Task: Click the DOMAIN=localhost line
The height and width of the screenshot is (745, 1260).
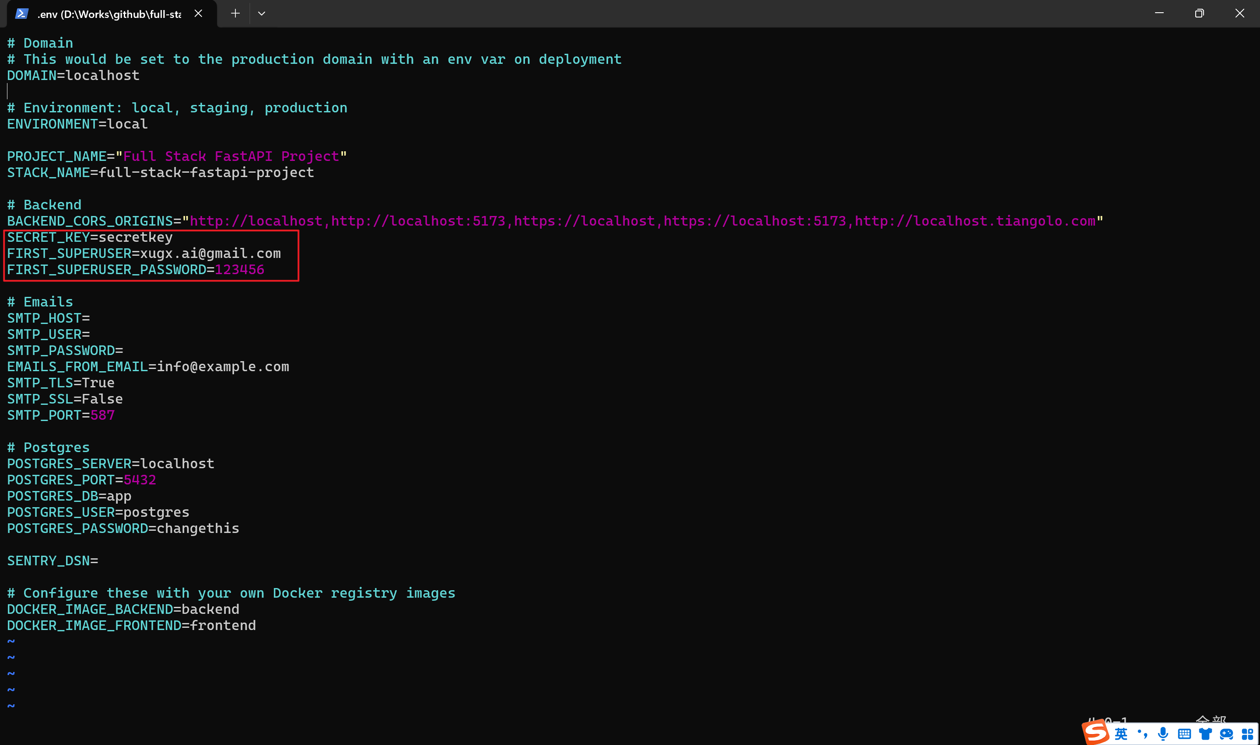Action: [73, 75]
